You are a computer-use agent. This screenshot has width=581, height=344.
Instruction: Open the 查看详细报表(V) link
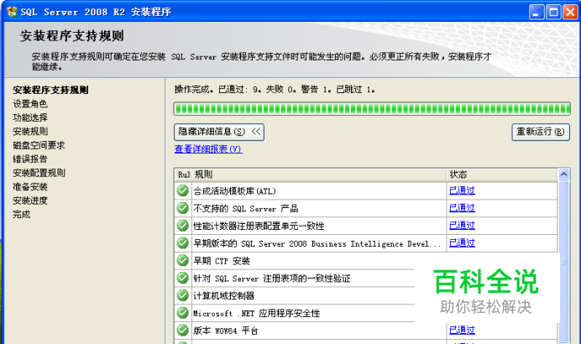click(208, 149)
